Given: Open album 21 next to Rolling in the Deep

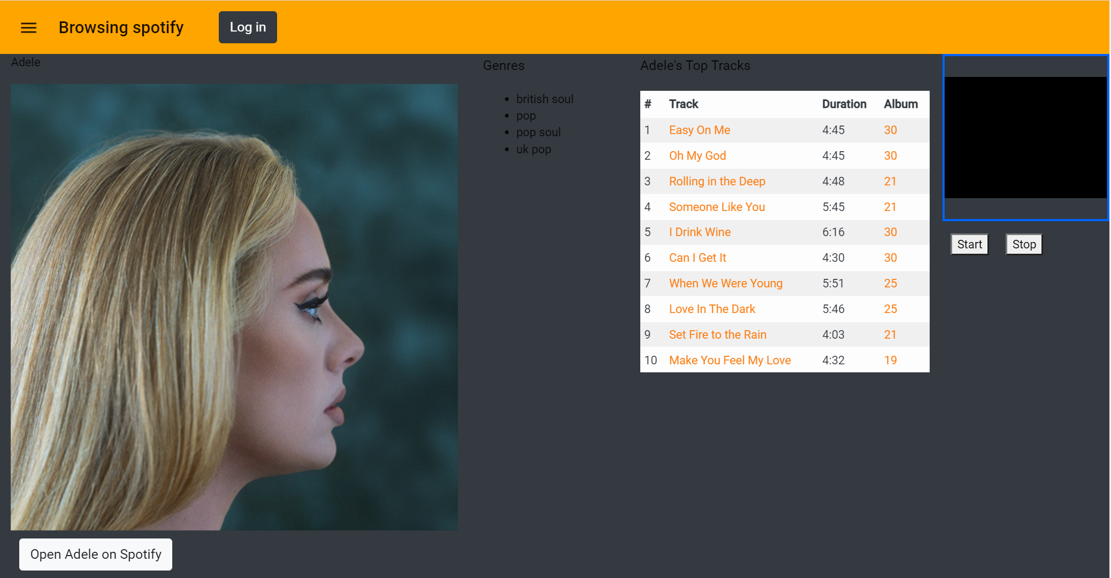Looking at the screenshot, I should [890, 181].
